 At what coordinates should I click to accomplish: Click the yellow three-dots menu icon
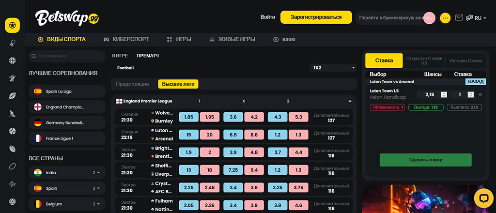446,18
